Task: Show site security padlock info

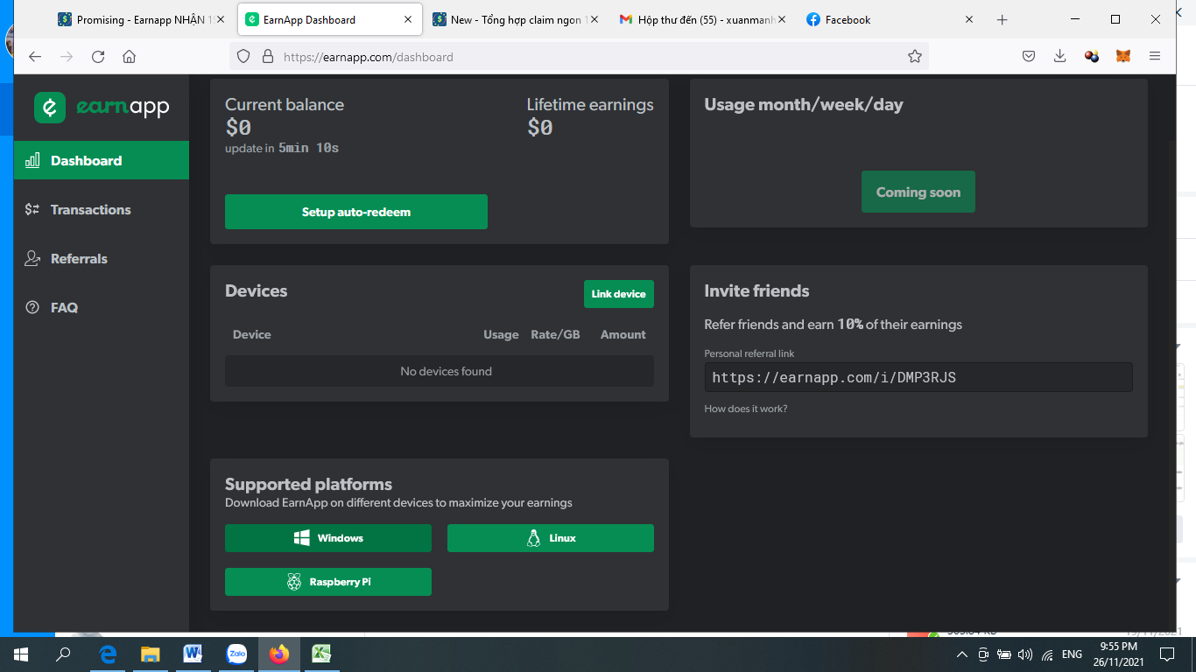Action: click(268, 57)
